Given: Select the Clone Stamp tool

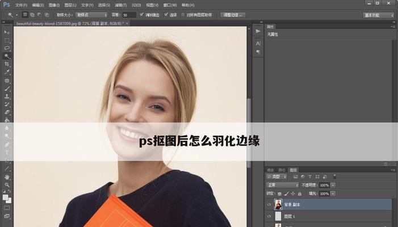Looking at the screenshot, I should [7, 96].
